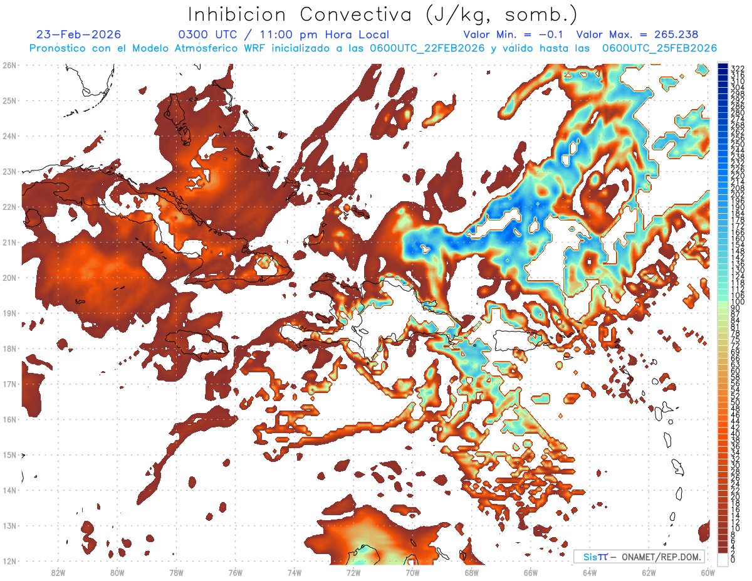Screen dimensions: 752x581
Task: Click the WRF model forecast description line
Action: (x=373, y=48)
